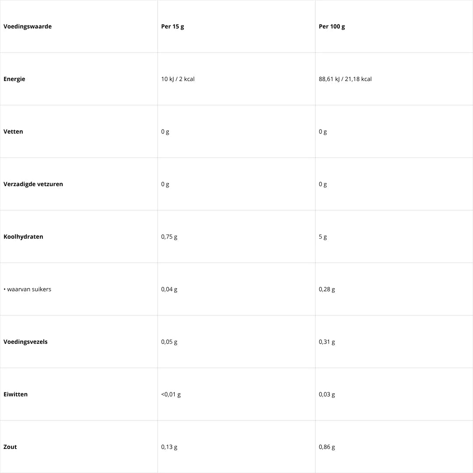Select the Per 100 g header cell
473x473 pixels.
[x=332, y=26]
